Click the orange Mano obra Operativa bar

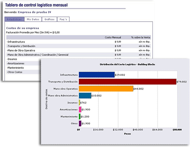coord(106,89)
